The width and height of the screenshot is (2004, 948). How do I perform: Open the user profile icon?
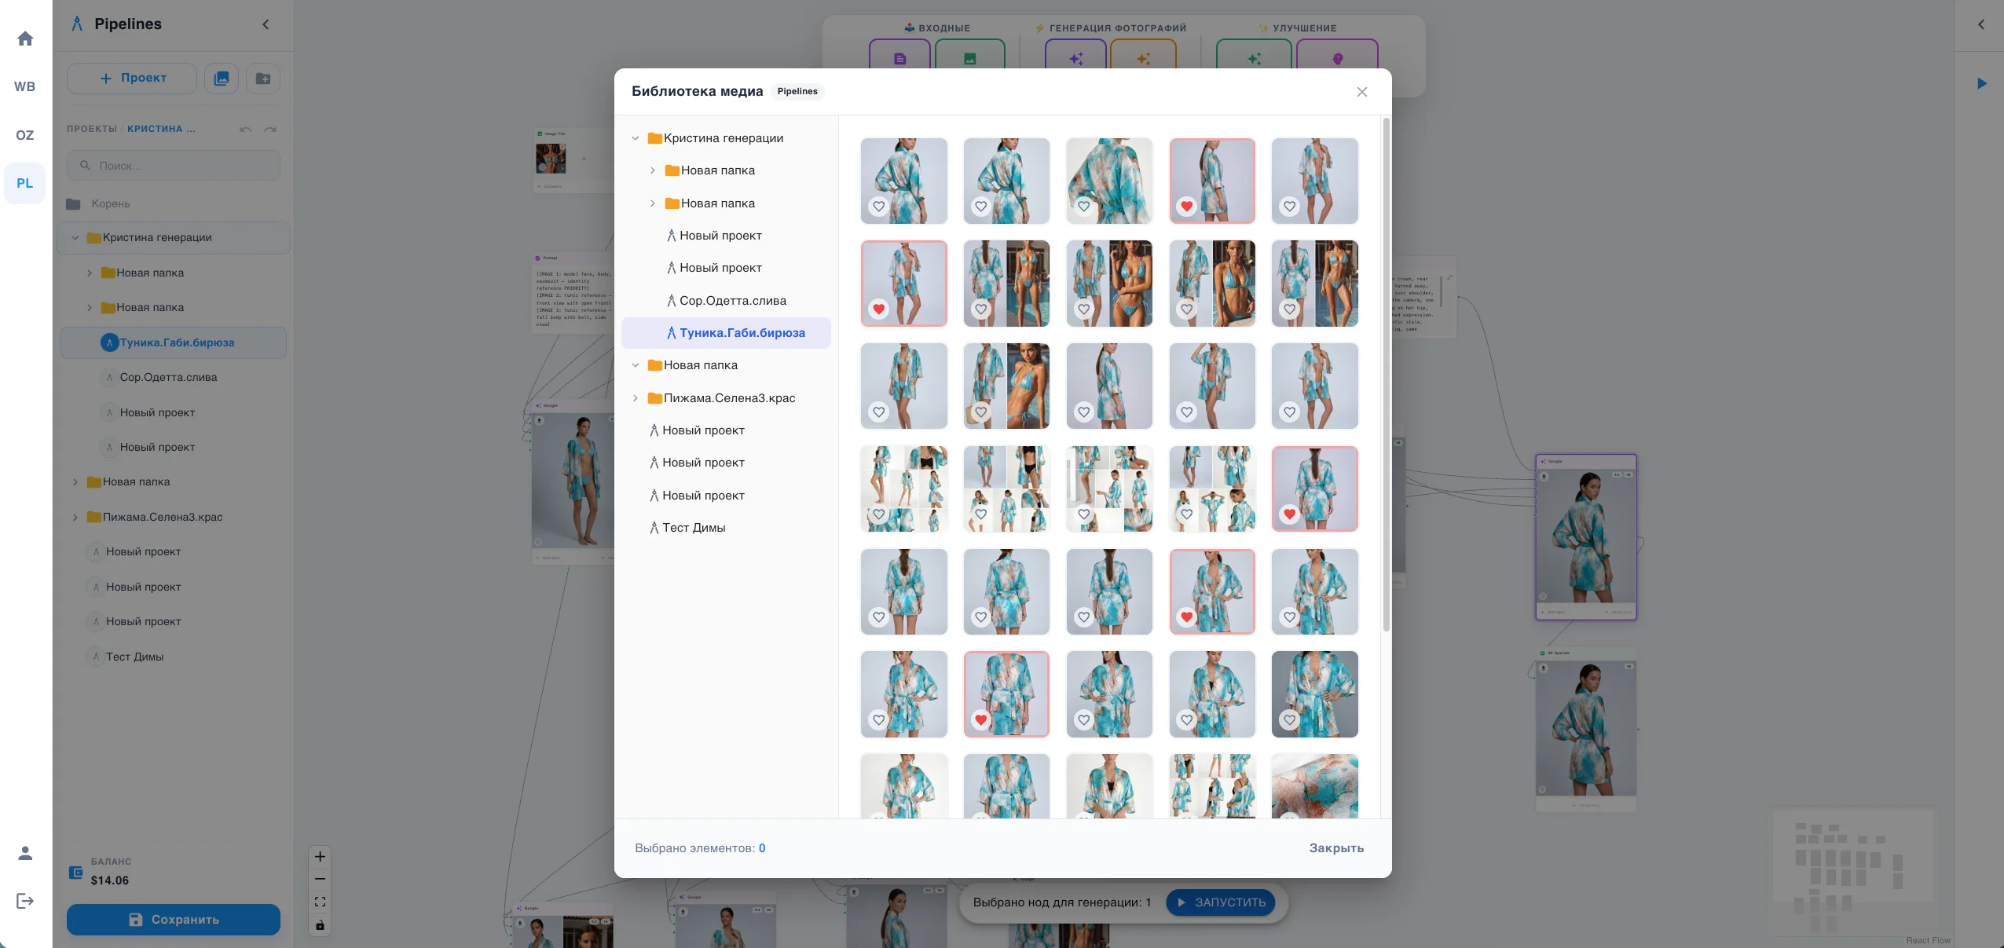pos(25,853)
